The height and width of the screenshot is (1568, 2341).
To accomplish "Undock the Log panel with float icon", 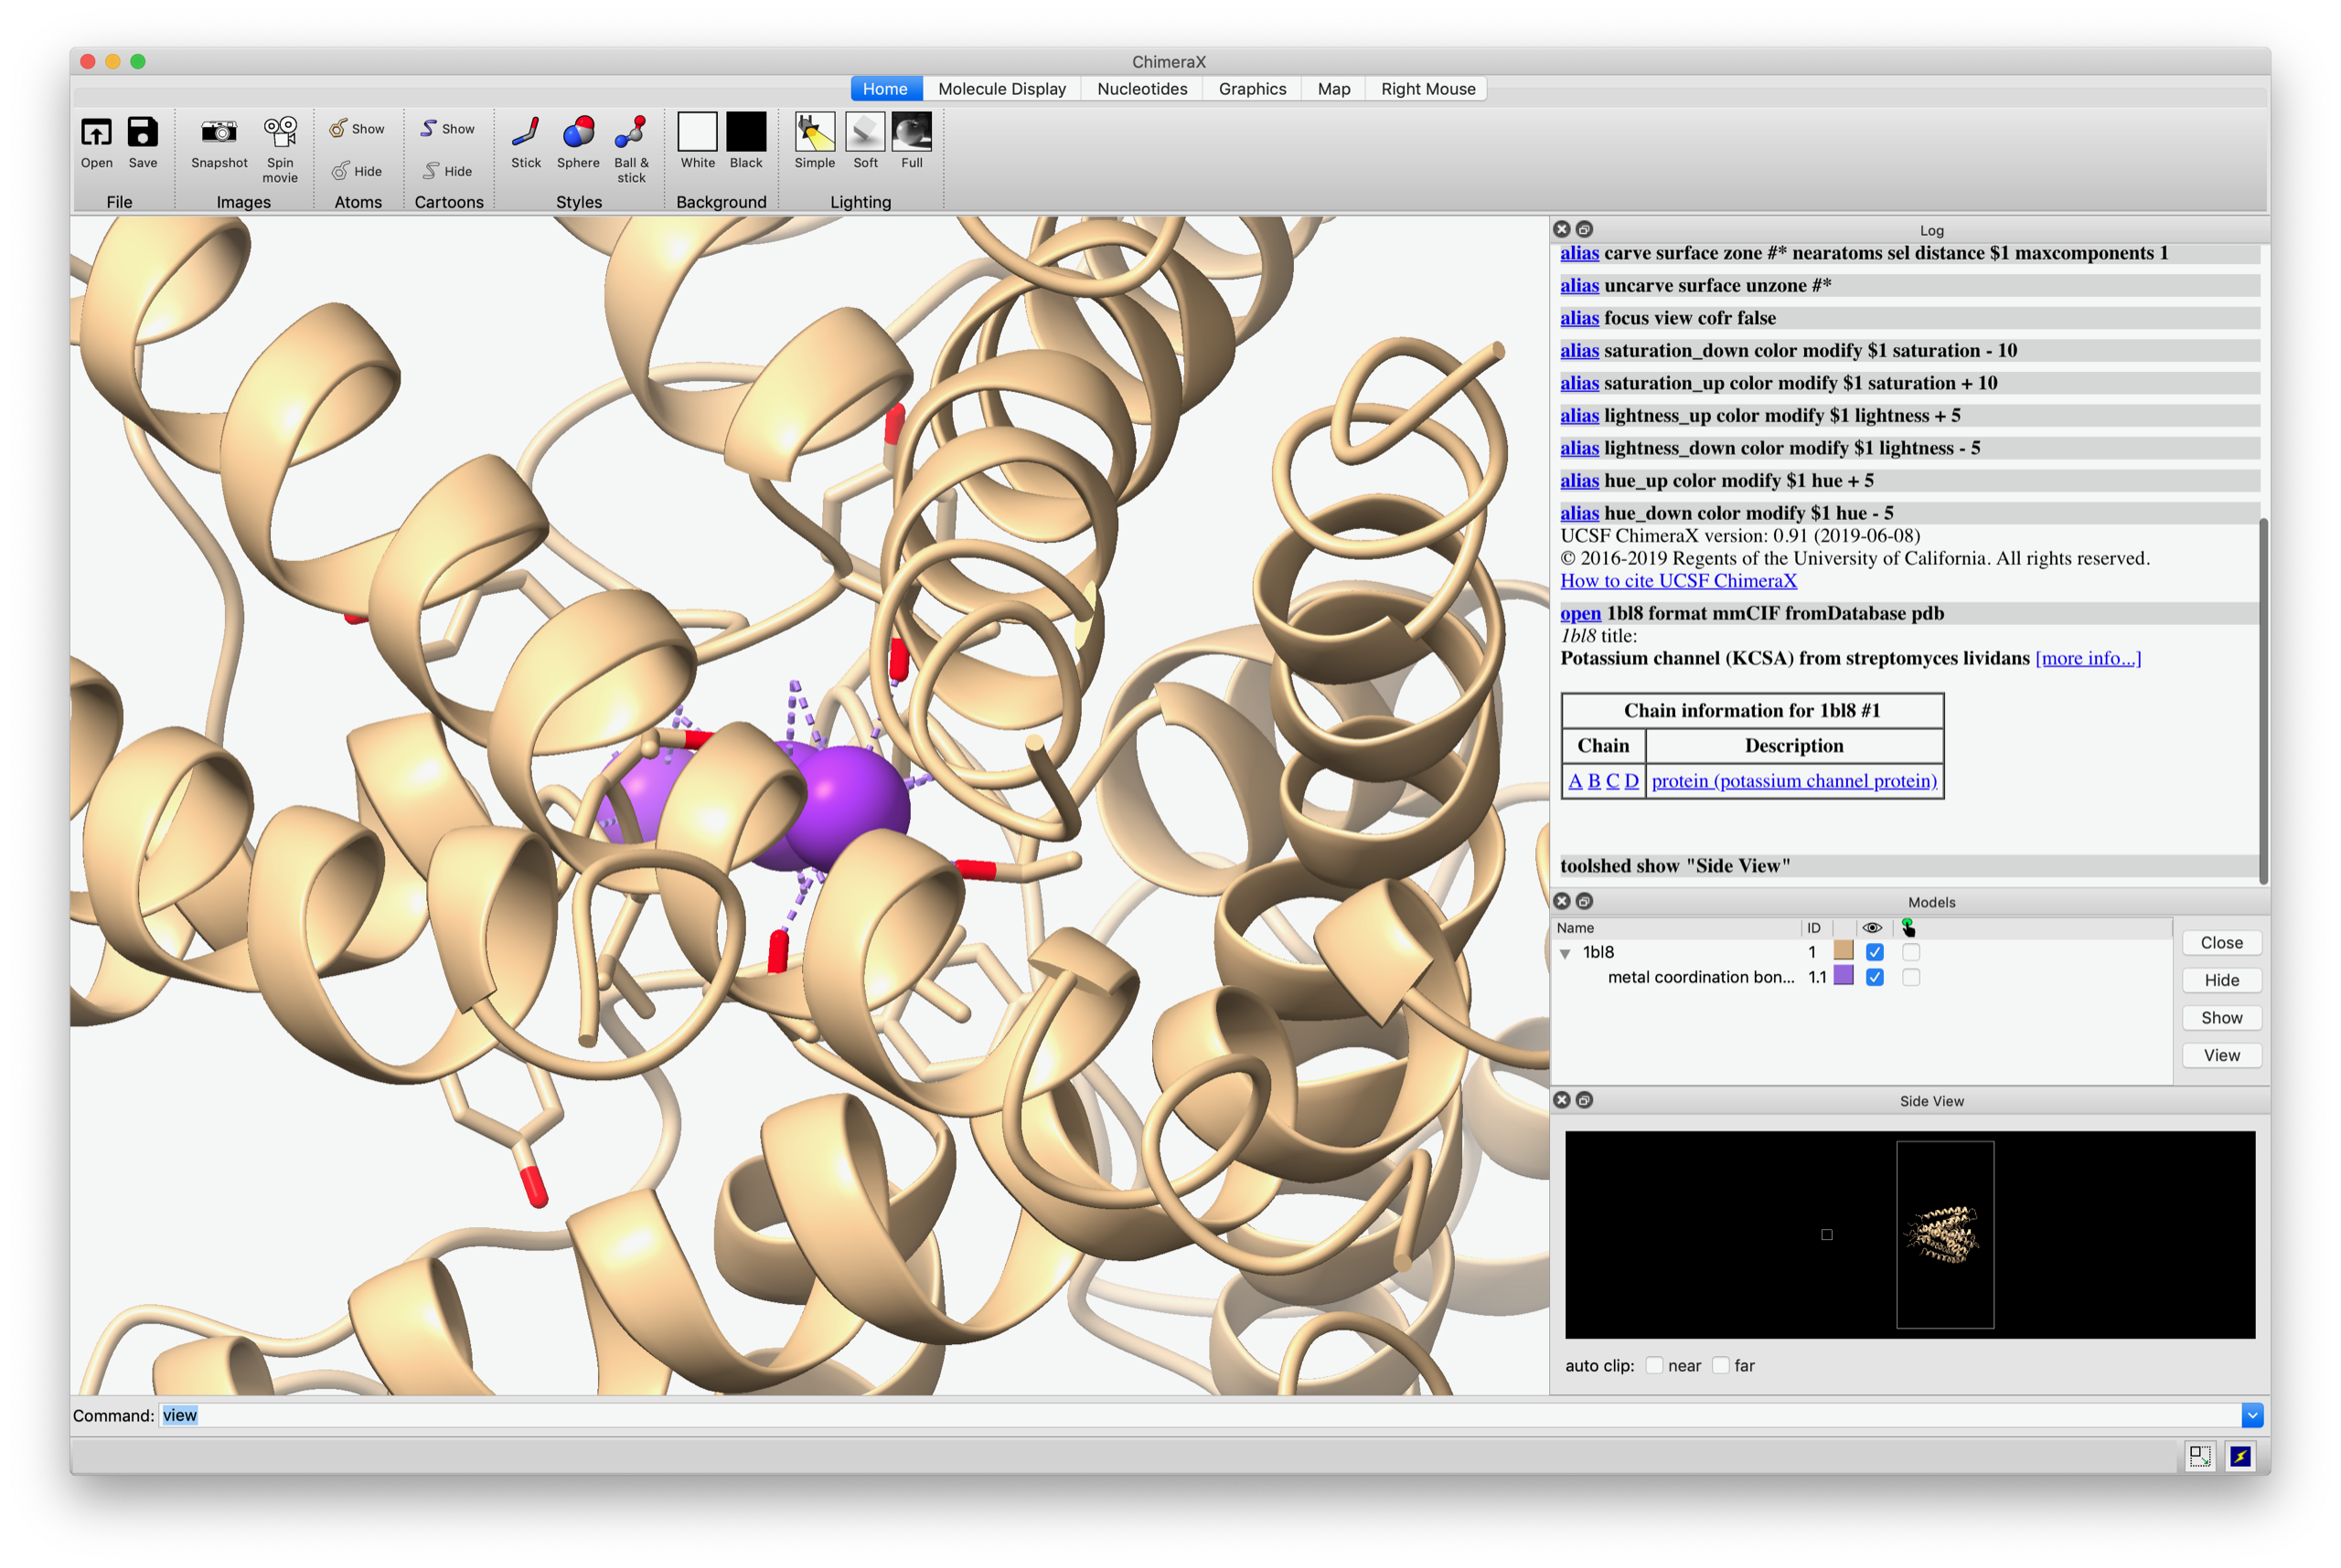I will [1585, 229].
